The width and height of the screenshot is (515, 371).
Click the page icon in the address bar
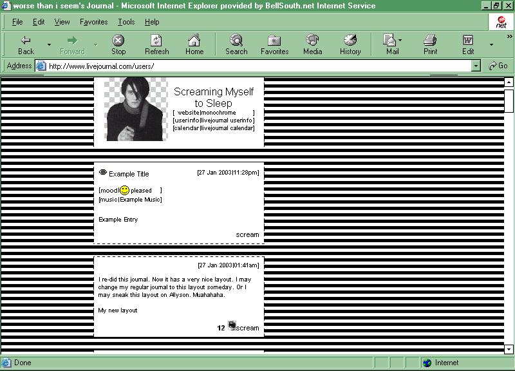(x=41, y=66)
